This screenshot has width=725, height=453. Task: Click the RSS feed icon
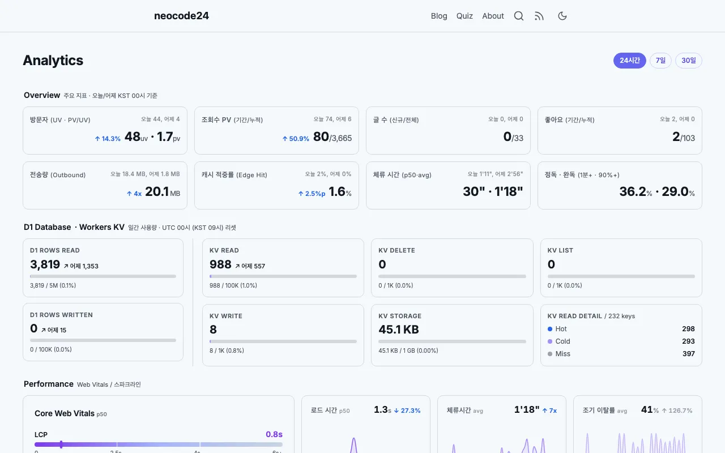(x=539, y=16)
